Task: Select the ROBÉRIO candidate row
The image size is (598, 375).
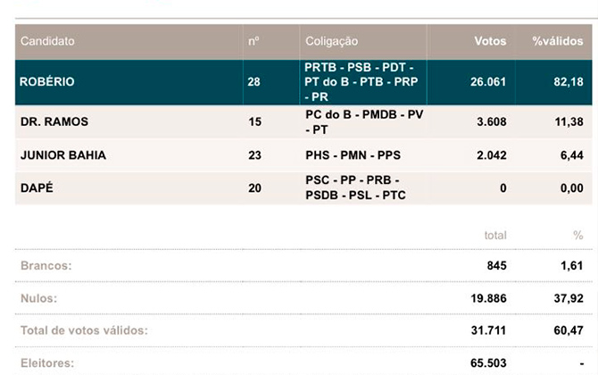Action: (303, 82)
